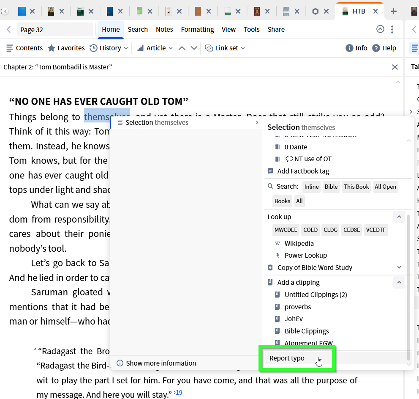Open the Info panel
The width and height of the screenshot is (419, 399).
point(356,48)
